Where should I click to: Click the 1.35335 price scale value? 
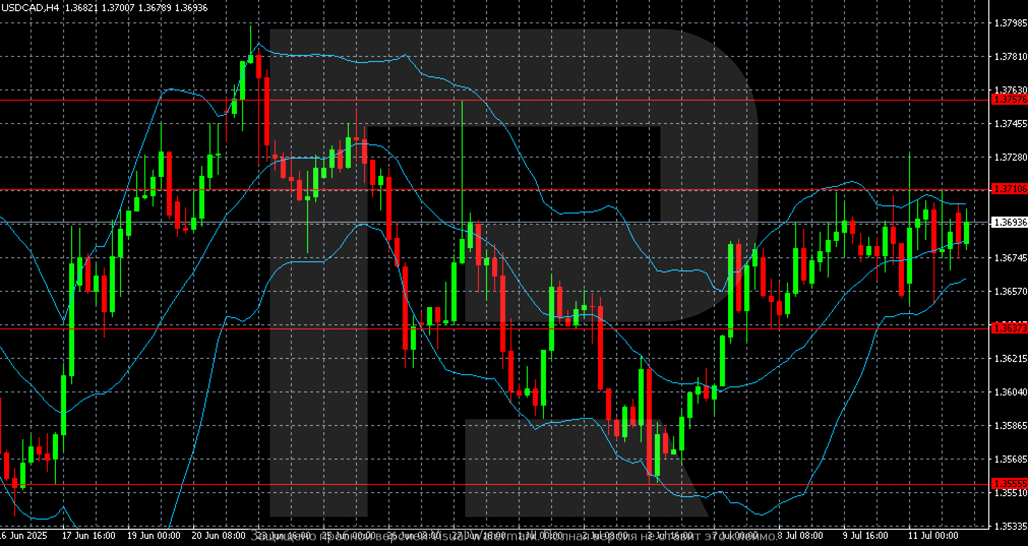click(1010, 526)
